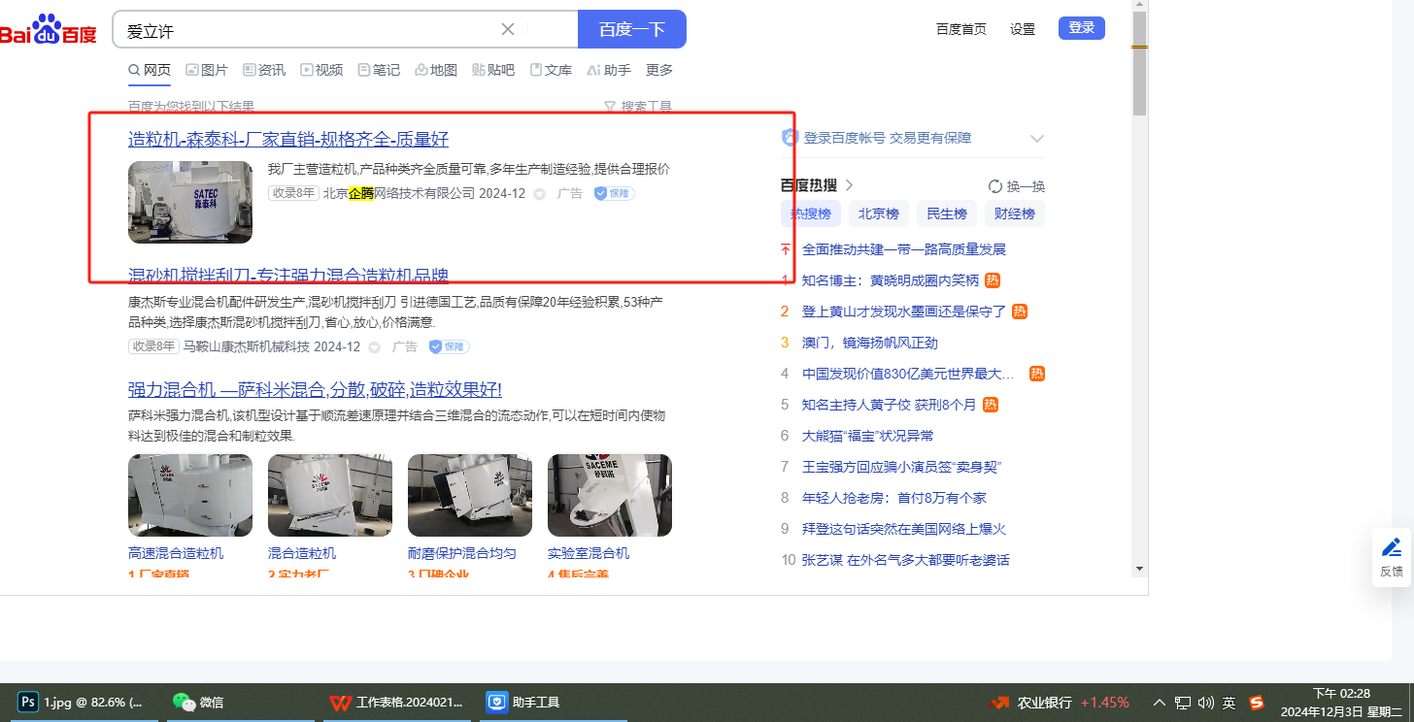Select the 网页 tab
This screenshot has width=1414, height=722.
tap(150, 70)
